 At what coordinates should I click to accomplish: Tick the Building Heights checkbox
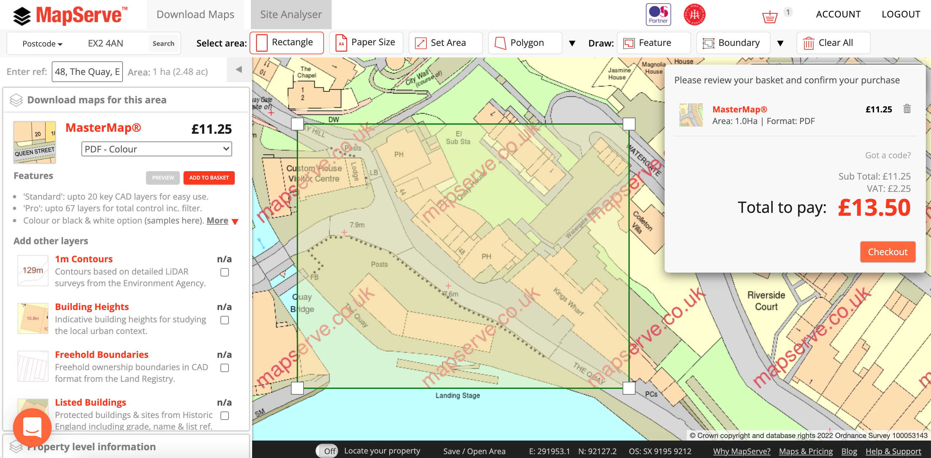point(225,320)
